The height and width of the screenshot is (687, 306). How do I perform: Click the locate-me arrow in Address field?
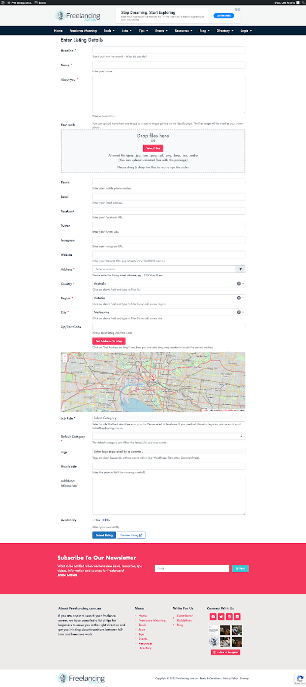[x=240, y=269]
